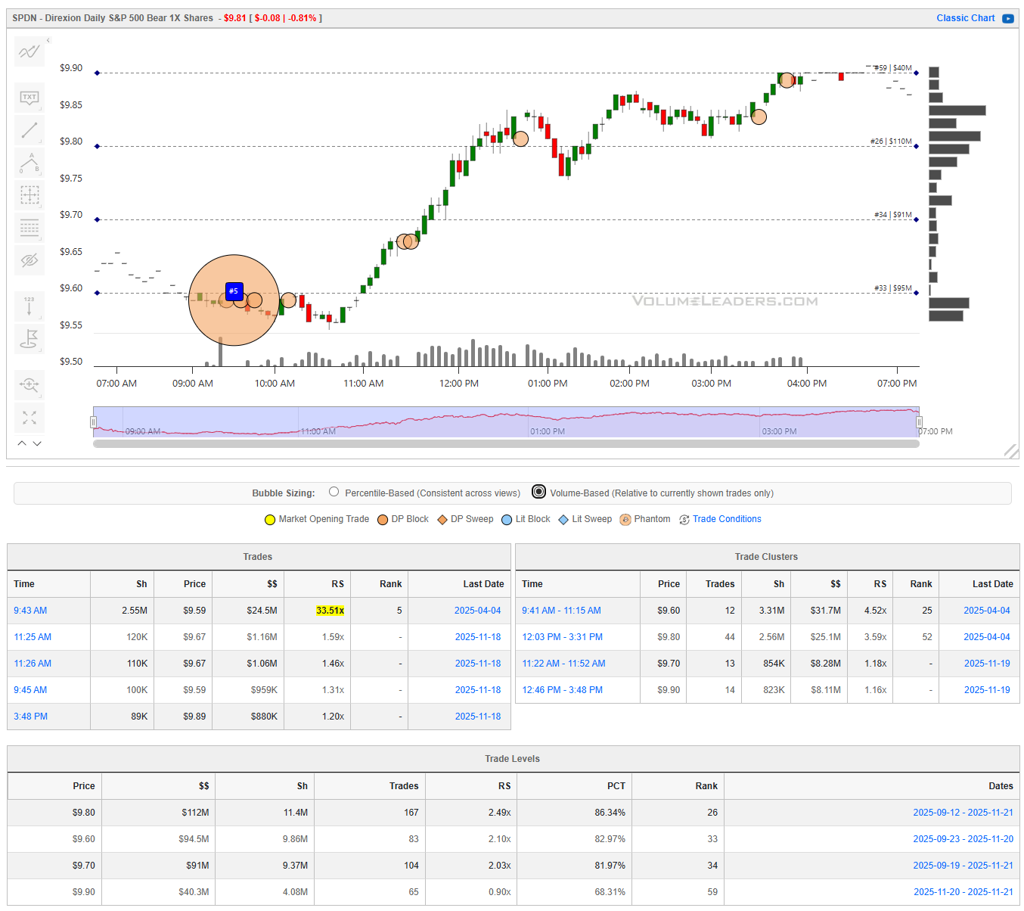Toggle hide drawings crossed-eye icon
The height and width of the screenshot is (911, 1024).
tap(29, 260)
